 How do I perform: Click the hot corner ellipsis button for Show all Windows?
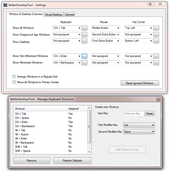(156, 28)
